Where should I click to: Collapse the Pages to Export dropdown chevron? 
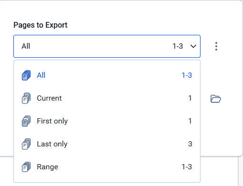pos(193,46)
